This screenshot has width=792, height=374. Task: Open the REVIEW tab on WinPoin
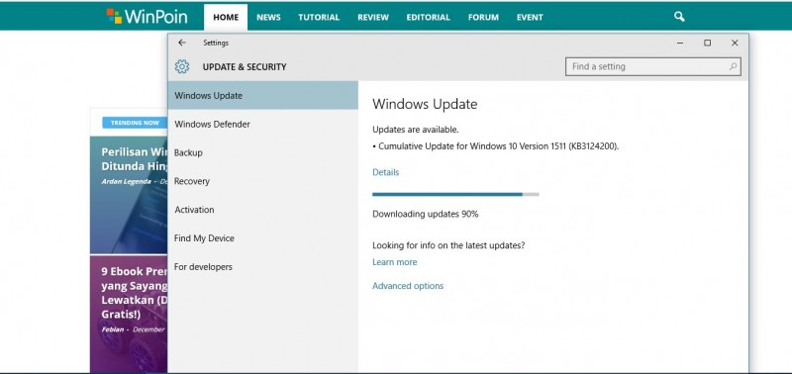coord(373,17)
